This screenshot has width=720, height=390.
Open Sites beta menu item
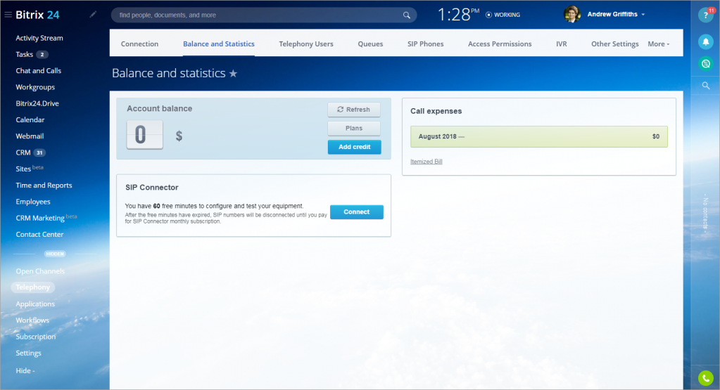[30, 169]
